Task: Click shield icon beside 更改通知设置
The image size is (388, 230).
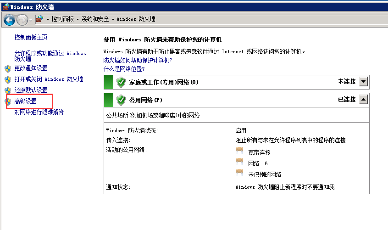Action: click(x=8, y=68)
